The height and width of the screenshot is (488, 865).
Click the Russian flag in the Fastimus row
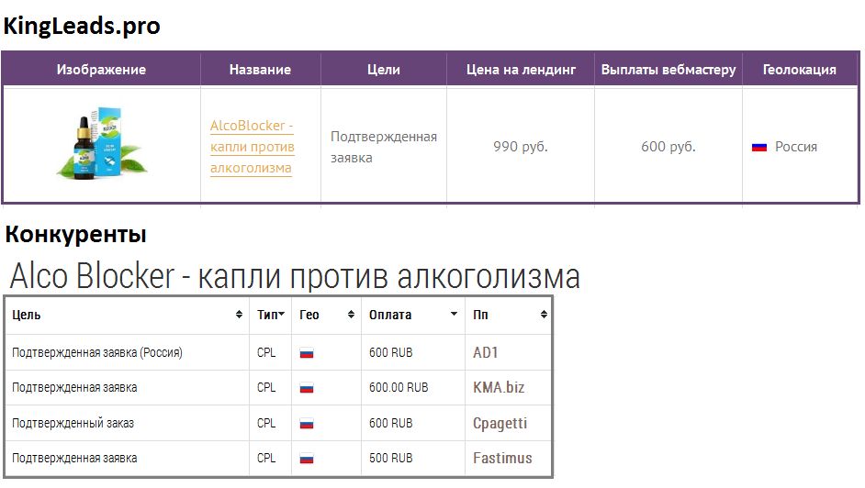pyautogui.click(x=307, y=459)
